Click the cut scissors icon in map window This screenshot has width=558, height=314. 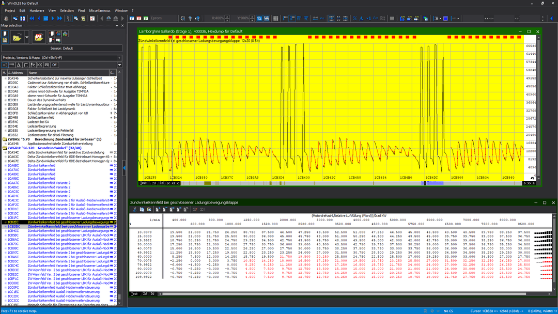coord(135,209)
